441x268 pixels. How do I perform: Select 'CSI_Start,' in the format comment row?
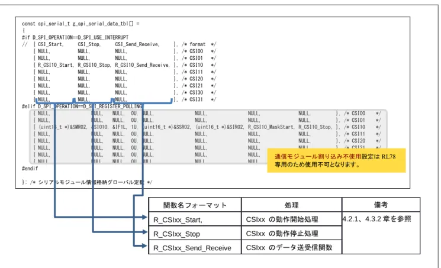pos(51,44)
